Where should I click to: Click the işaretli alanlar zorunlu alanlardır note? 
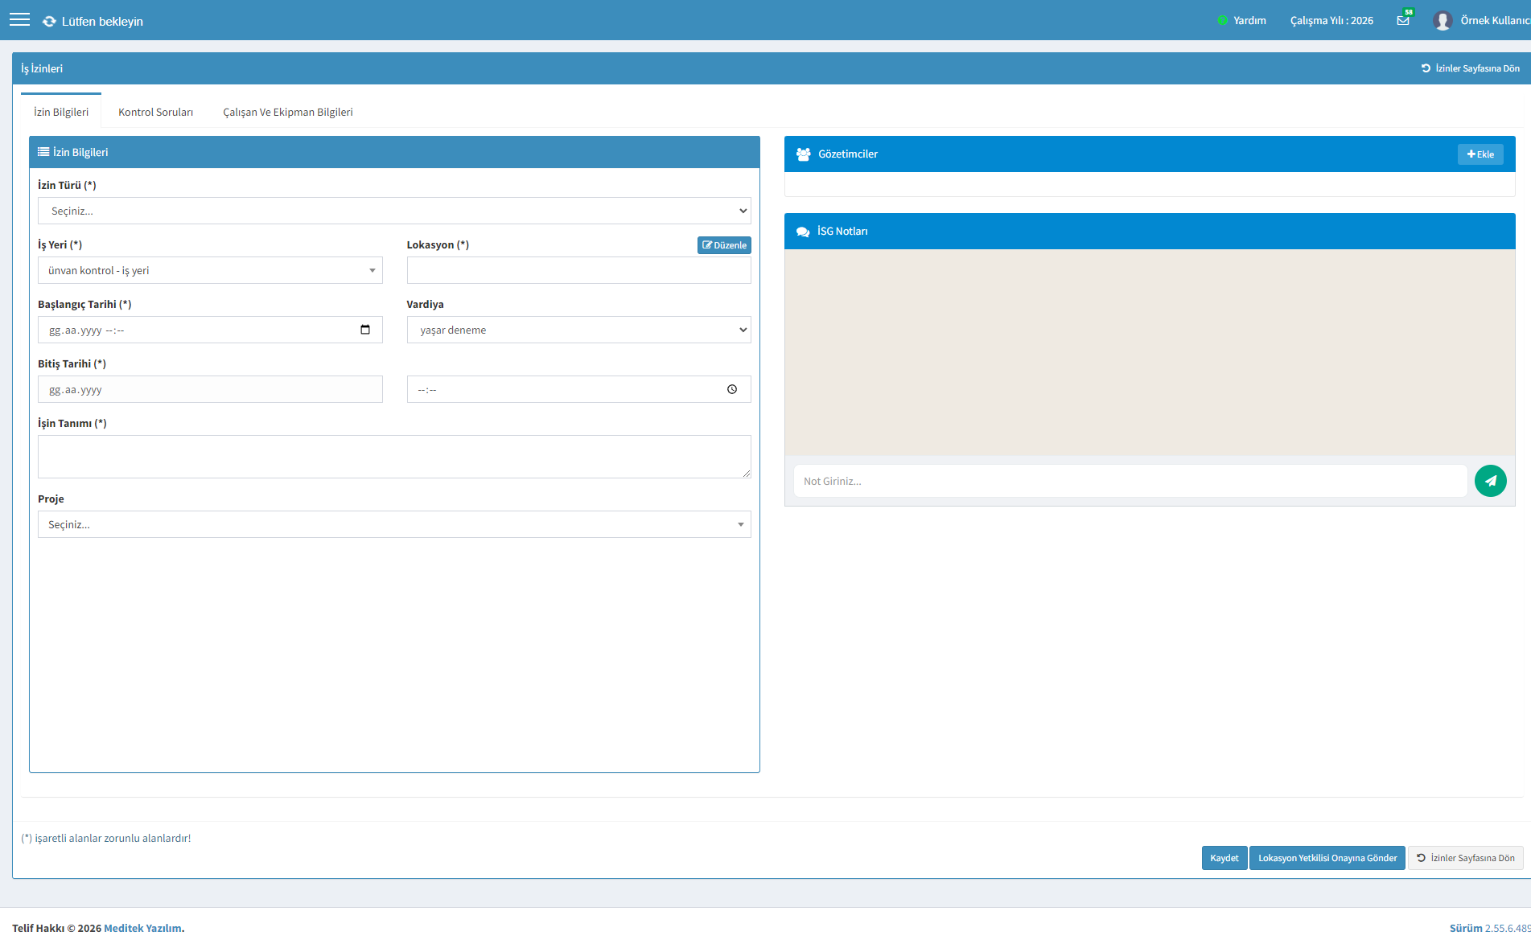tap(106, 838)
